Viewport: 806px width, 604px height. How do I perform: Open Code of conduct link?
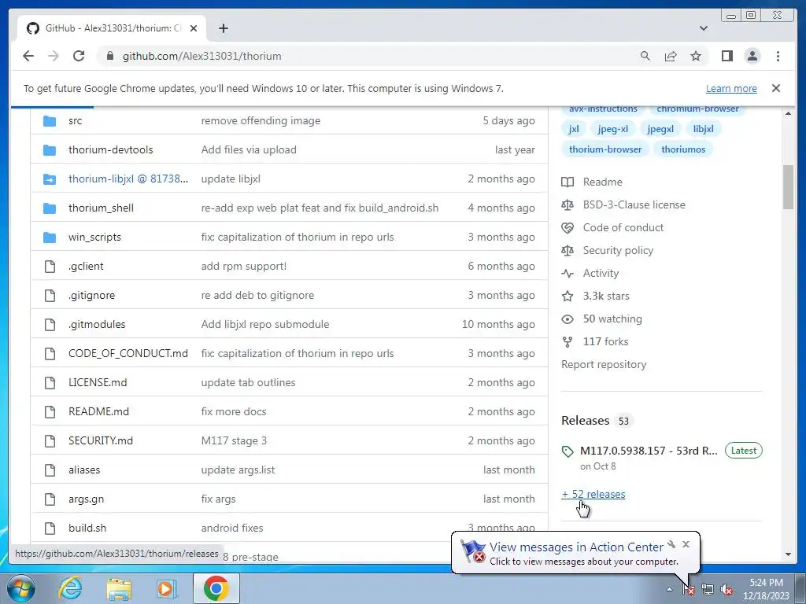612,227
